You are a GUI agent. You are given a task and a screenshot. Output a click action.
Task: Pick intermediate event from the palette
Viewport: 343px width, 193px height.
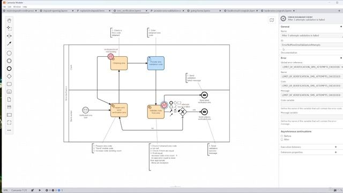9,61
